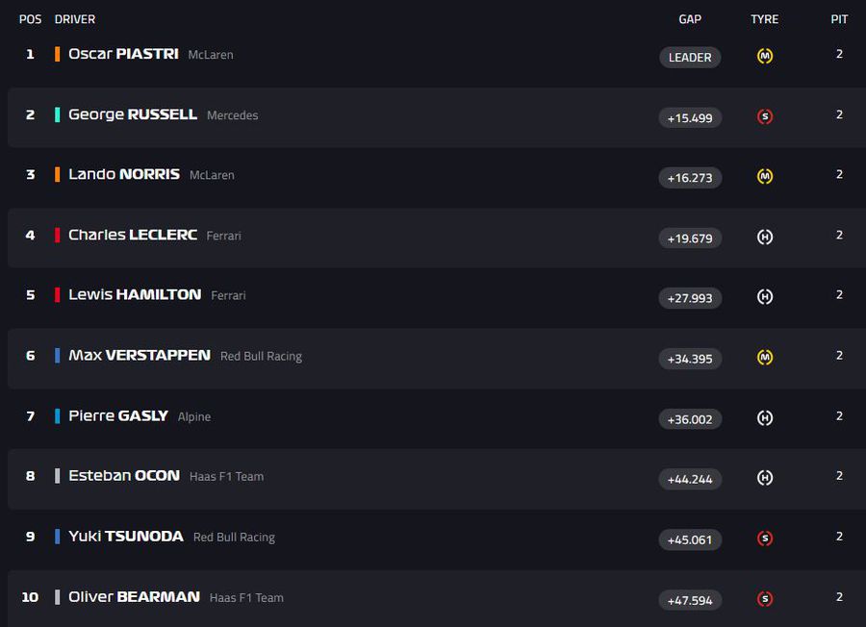The width and height of the screenshot is (866, 627).
Task: Click Russell's soft tyre icon
Action: (x=765, y=116)
